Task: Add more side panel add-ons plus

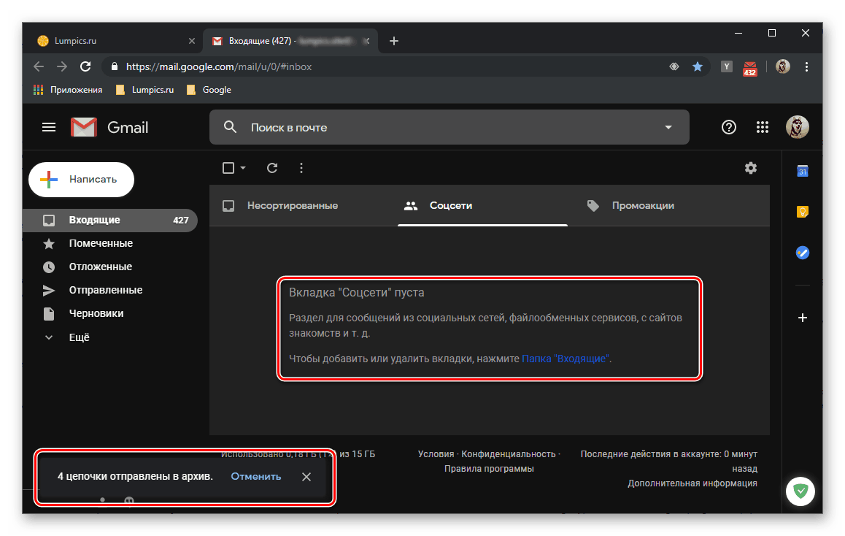Action: 803,318
